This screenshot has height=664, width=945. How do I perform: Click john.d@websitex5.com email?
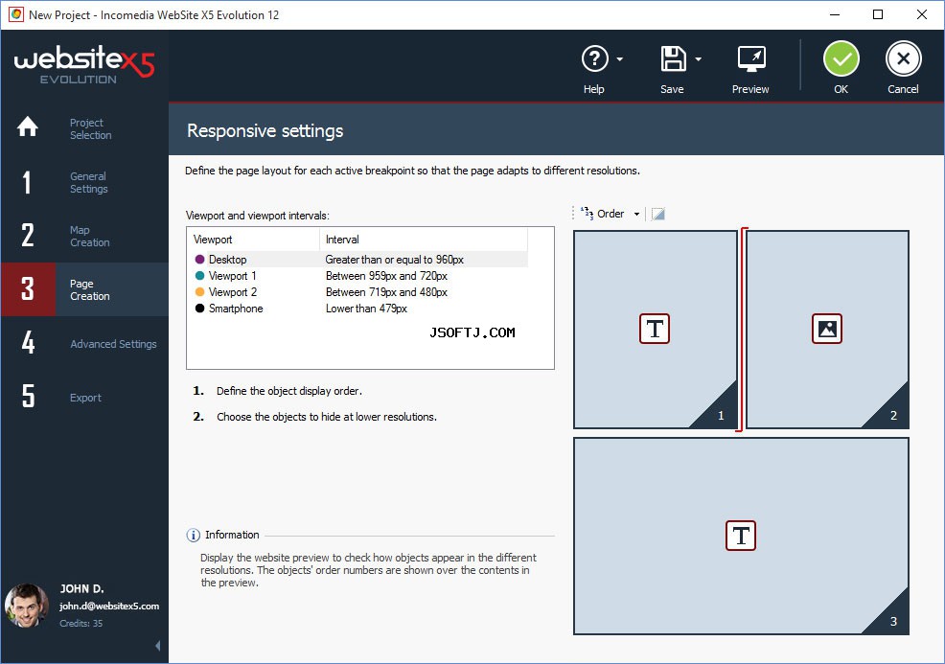click(x=109, y=607)
